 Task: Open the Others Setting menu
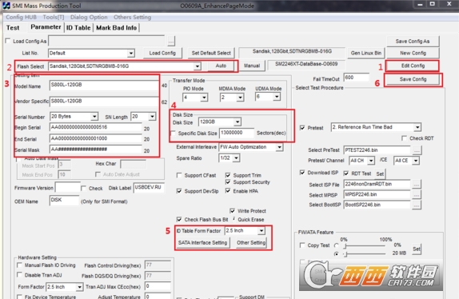click(132, 18)
